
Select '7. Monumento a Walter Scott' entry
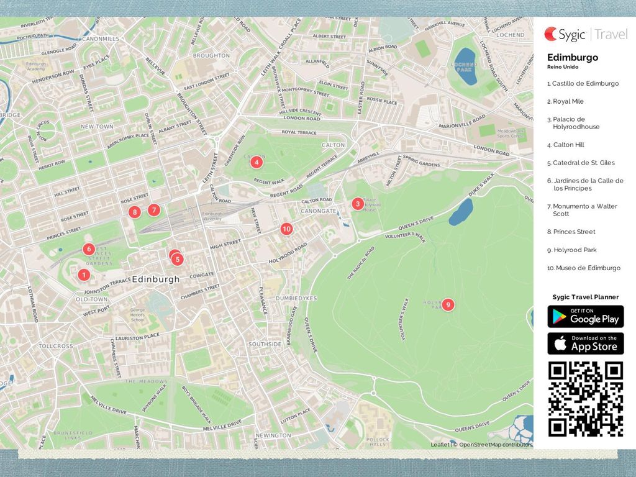(582, 210)
